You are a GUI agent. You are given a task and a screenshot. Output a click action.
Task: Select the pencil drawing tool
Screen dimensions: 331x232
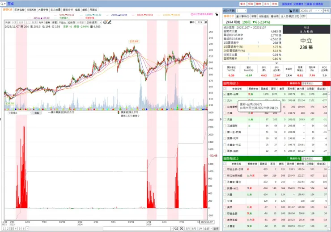(x=109, y=22)
